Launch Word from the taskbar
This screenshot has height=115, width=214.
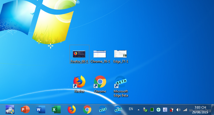[41, 109]
